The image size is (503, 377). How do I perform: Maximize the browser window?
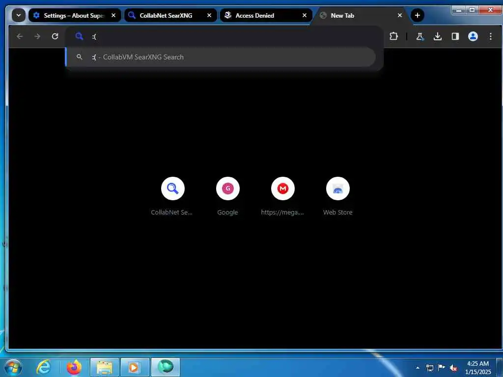472,10
